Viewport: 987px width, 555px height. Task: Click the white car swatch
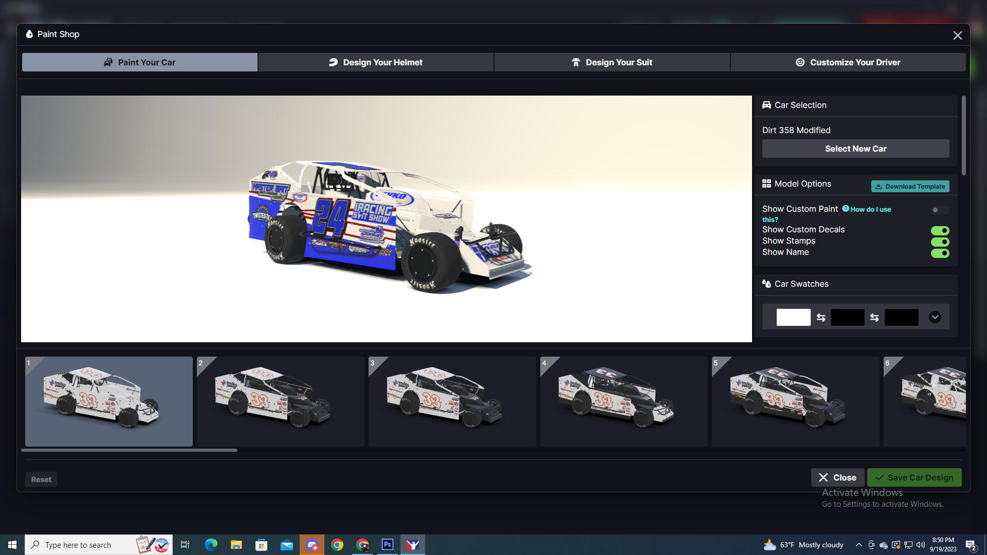click(x=794, y=317)
